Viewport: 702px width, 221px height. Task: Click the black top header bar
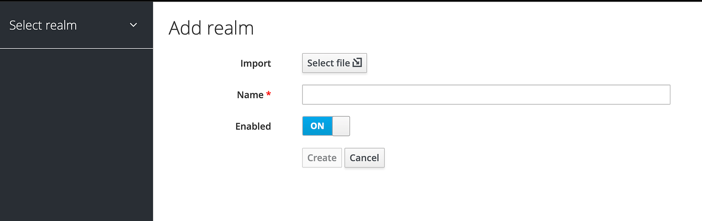click(x=351, y=1)
